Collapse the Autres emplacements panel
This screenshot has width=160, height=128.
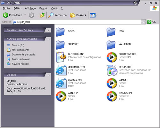[49, 39]
